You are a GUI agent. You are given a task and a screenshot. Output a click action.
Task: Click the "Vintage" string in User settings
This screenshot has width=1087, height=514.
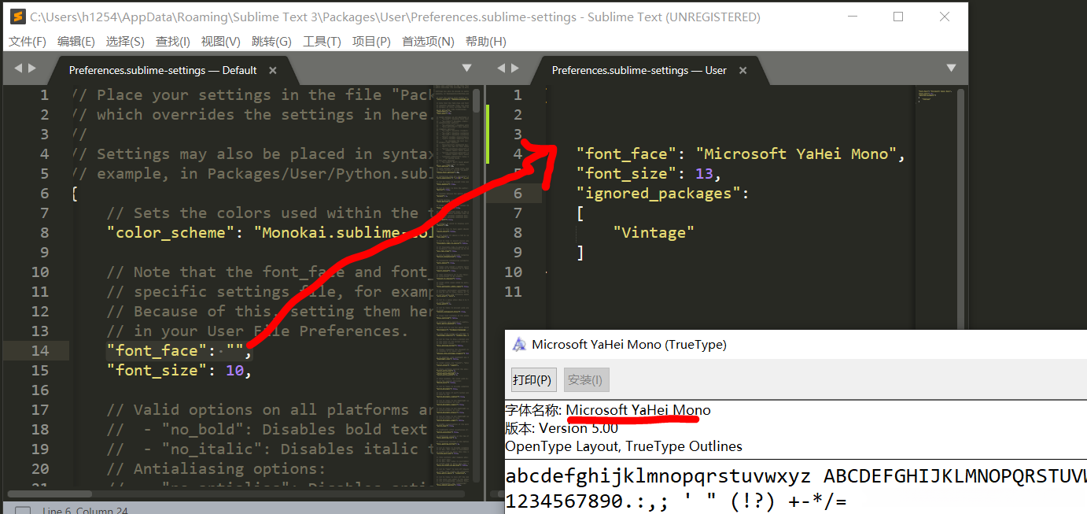click(654, 232)
